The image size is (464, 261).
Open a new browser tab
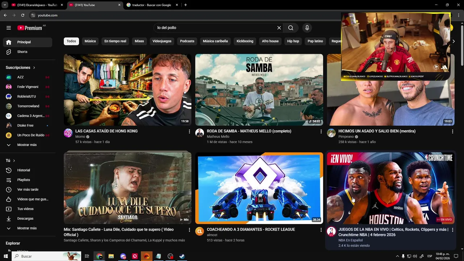pos(186,5)
